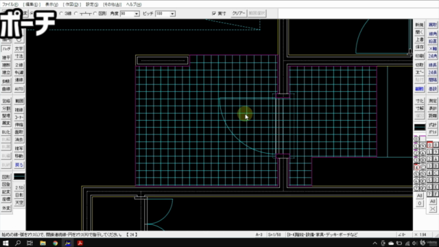The width and height of the screenshot is (439, 247).
Task: Select the 複写 copy tool
Action: [19, 148]
